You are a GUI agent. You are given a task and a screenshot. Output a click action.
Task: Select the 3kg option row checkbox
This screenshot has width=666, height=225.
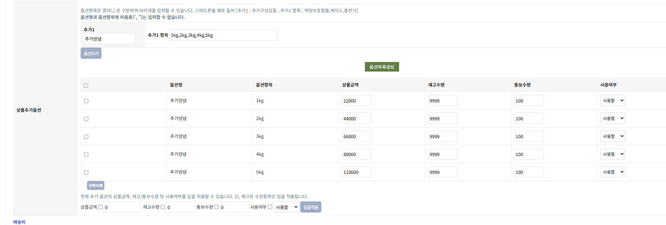[x=86, y=137]
